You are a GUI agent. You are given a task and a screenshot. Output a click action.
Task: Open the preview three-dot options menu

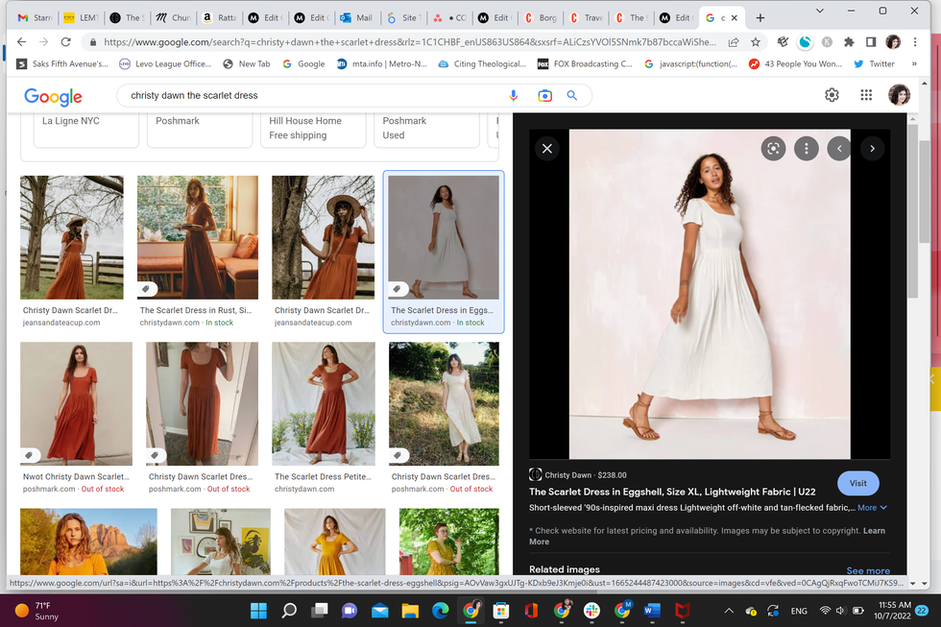point(807,148)
